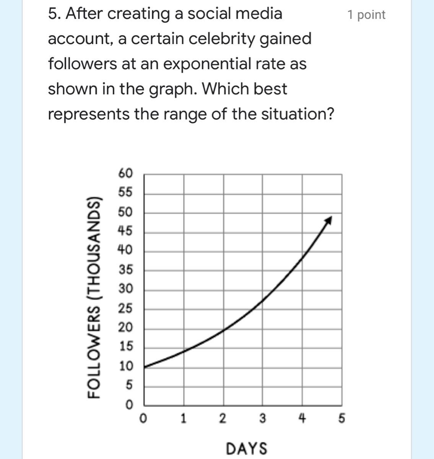This screenshot has width=434, height=459.
Task: Click the 50 label on vertical axis
Action: coord(125,212)
